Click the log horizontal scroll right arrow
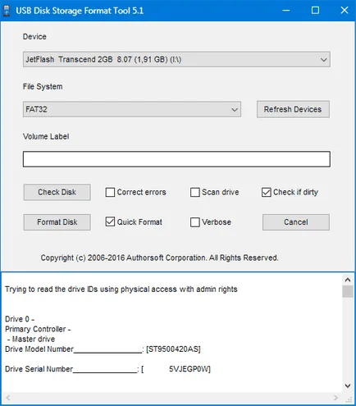The height and width of the screenshot is (406, 356). 335,398
